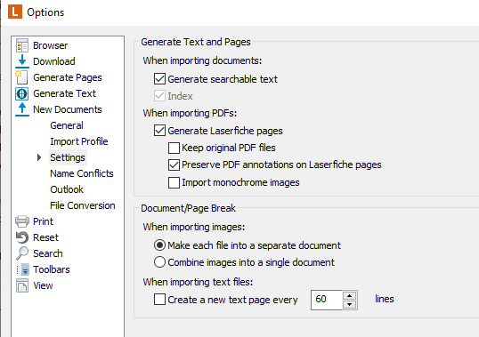Enable Import monochrome images
Screen dimensions: 479x337
(x=174, y=182)
